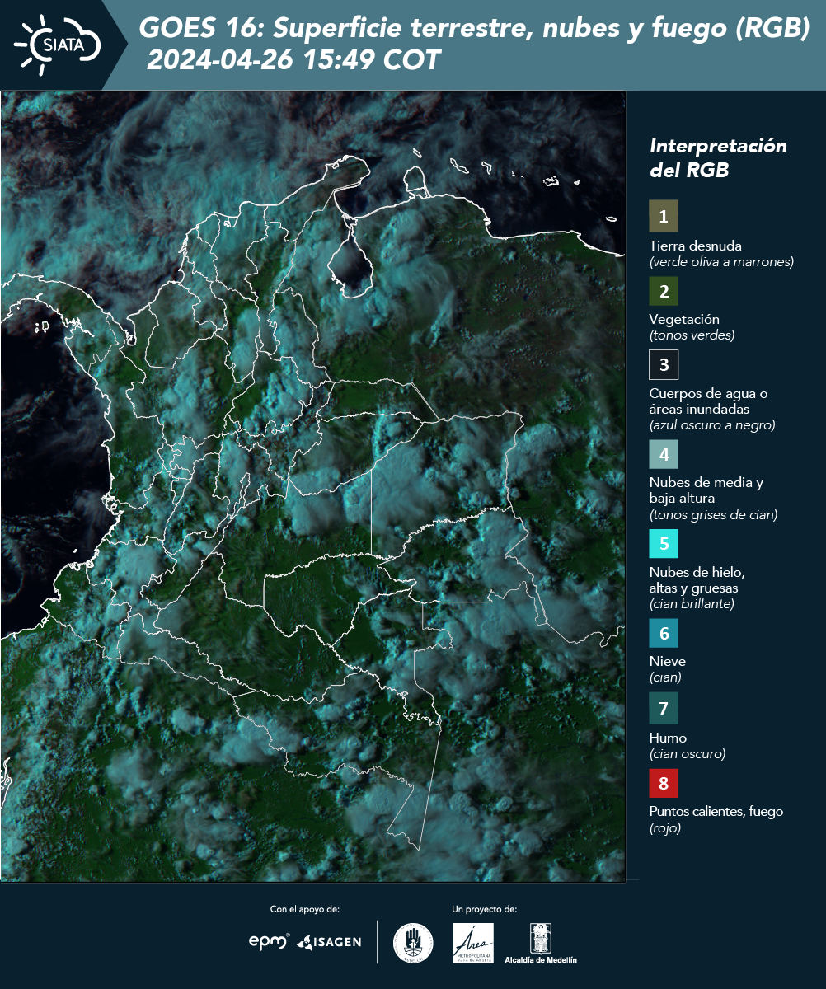The image size is (826, 989).
Task: Click the legend swatch numbered 2
Action: click(x=664, y=291)
